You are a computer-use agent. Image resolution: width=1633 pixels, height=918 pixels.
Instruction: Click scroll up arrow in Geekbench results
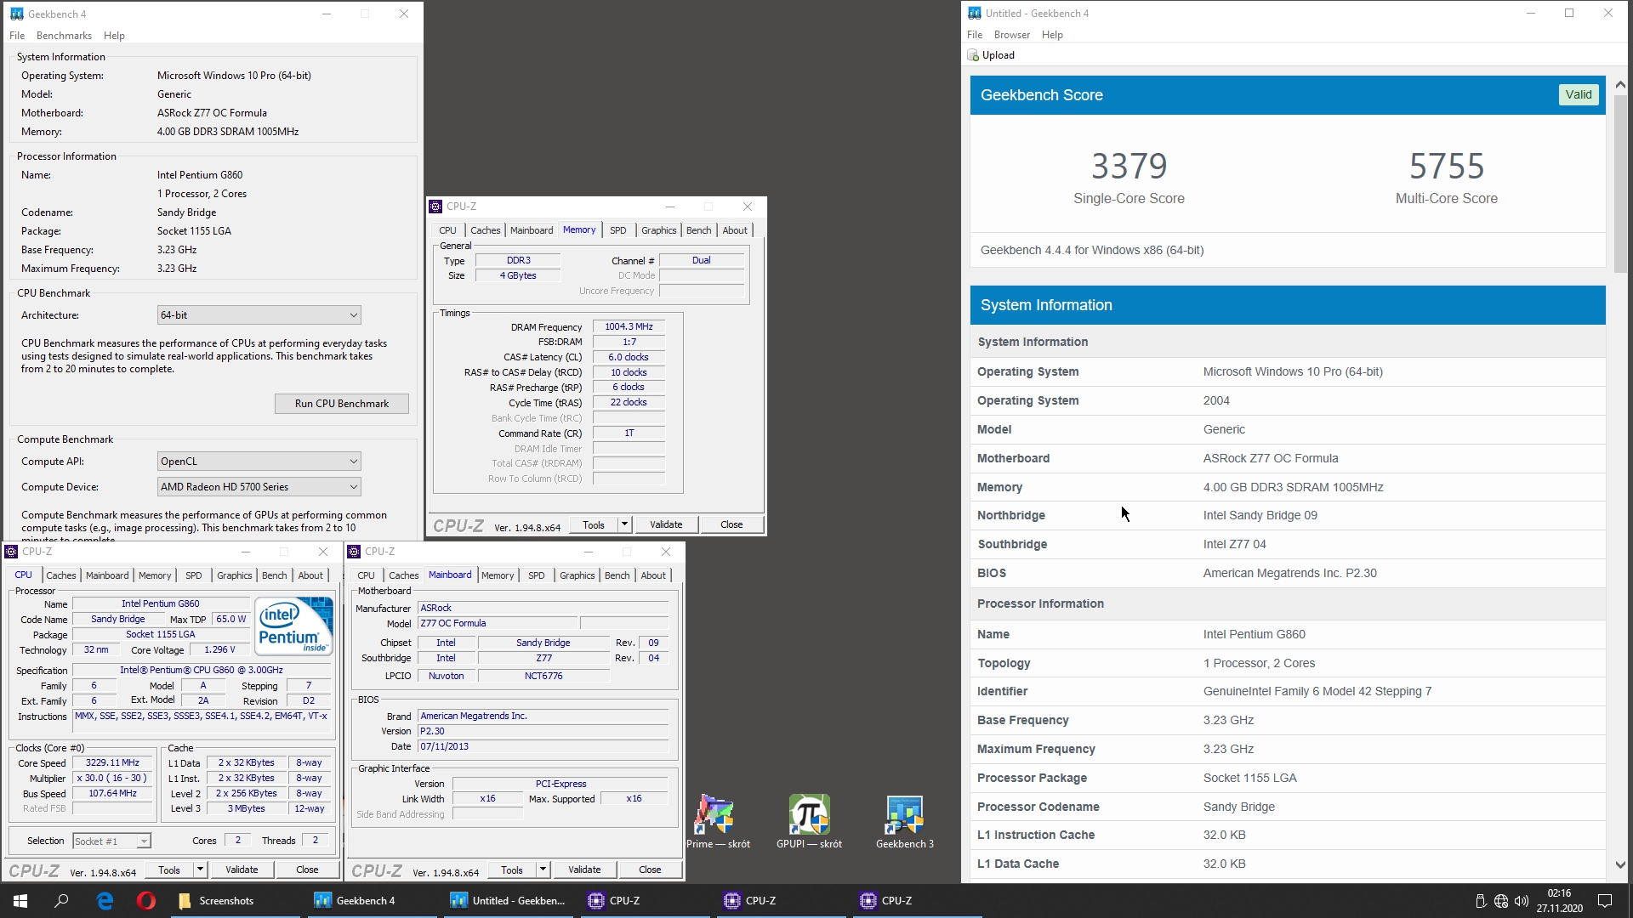1620,84
